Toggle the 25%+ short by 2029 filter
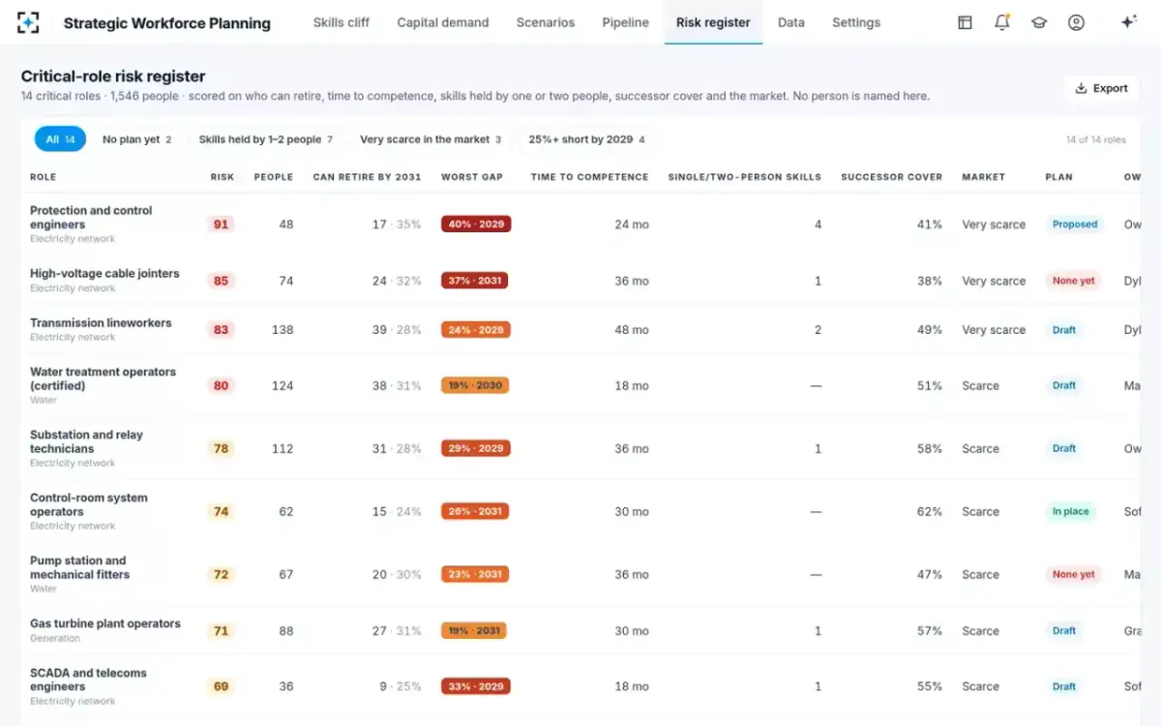Viewport: 1161px width, 726px height. pyautogui.click(x=586, y=139)
